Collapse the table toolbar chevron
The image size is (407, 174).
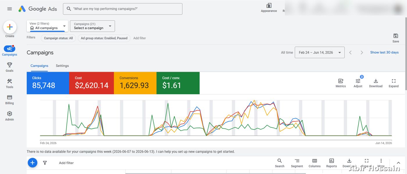[x=399, y=163]
